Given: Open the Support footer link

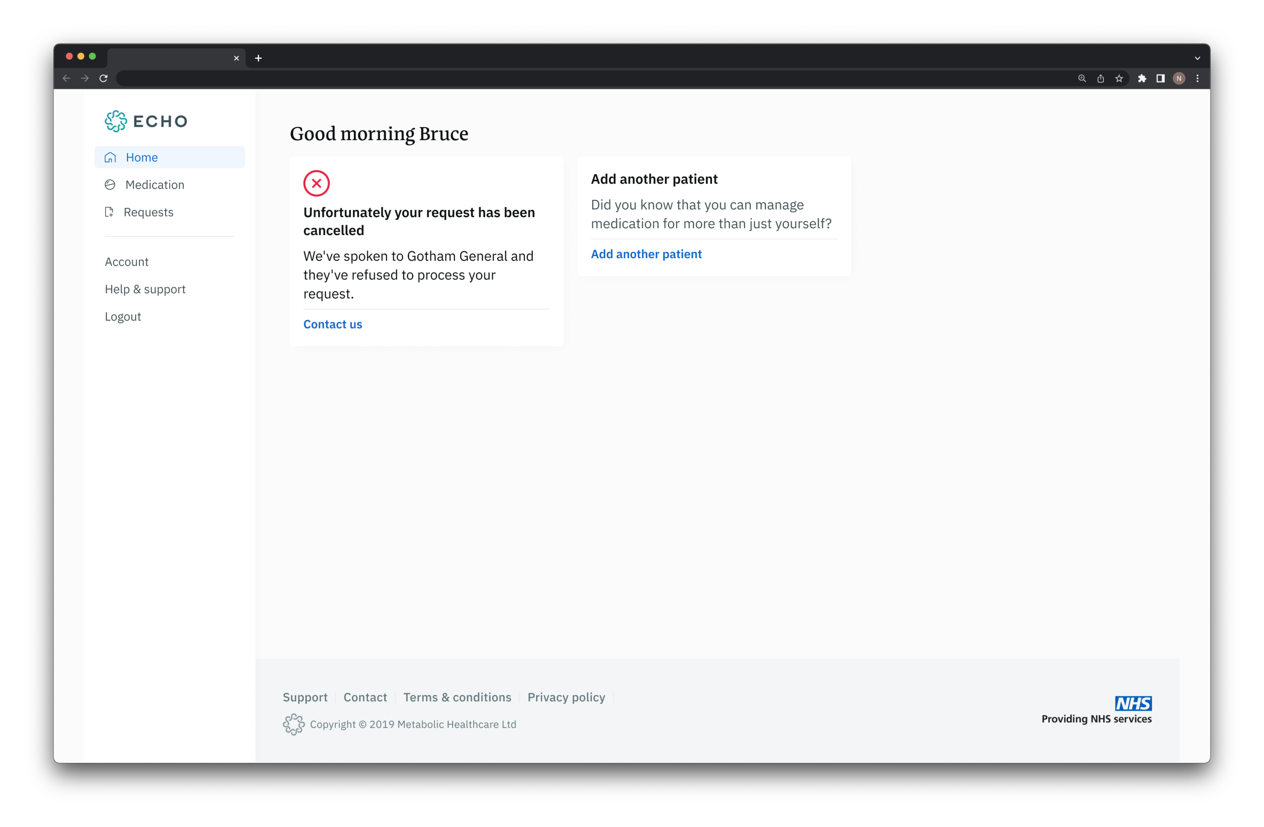Looking at the screenshot, I should (305, 697).
